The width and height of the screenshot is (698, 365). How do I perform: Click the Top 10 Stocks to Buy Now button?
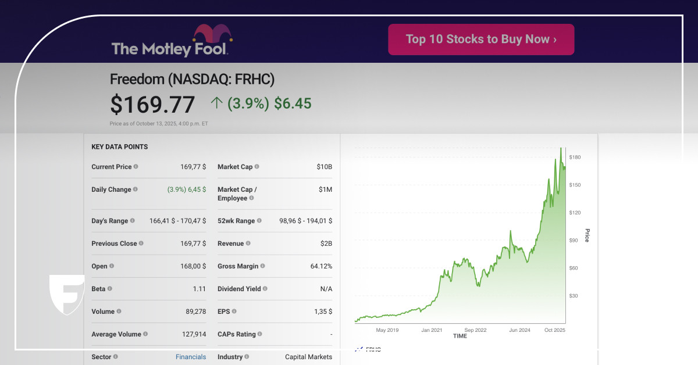pos(481,40)
